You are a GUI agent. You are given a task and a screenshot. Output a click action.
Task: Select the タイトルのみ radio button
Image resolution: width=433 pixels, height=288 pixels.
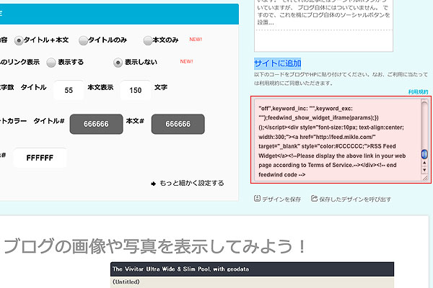84,41
